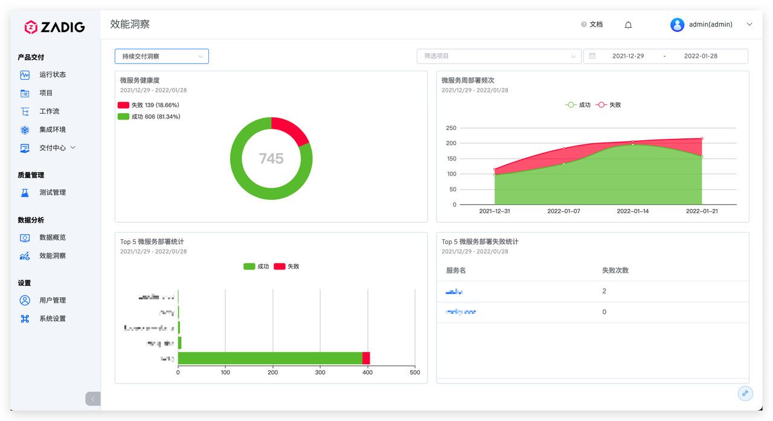Click the floating link icon button
The width and height of the screenshot is (773, 421).
tap(745, 393)
